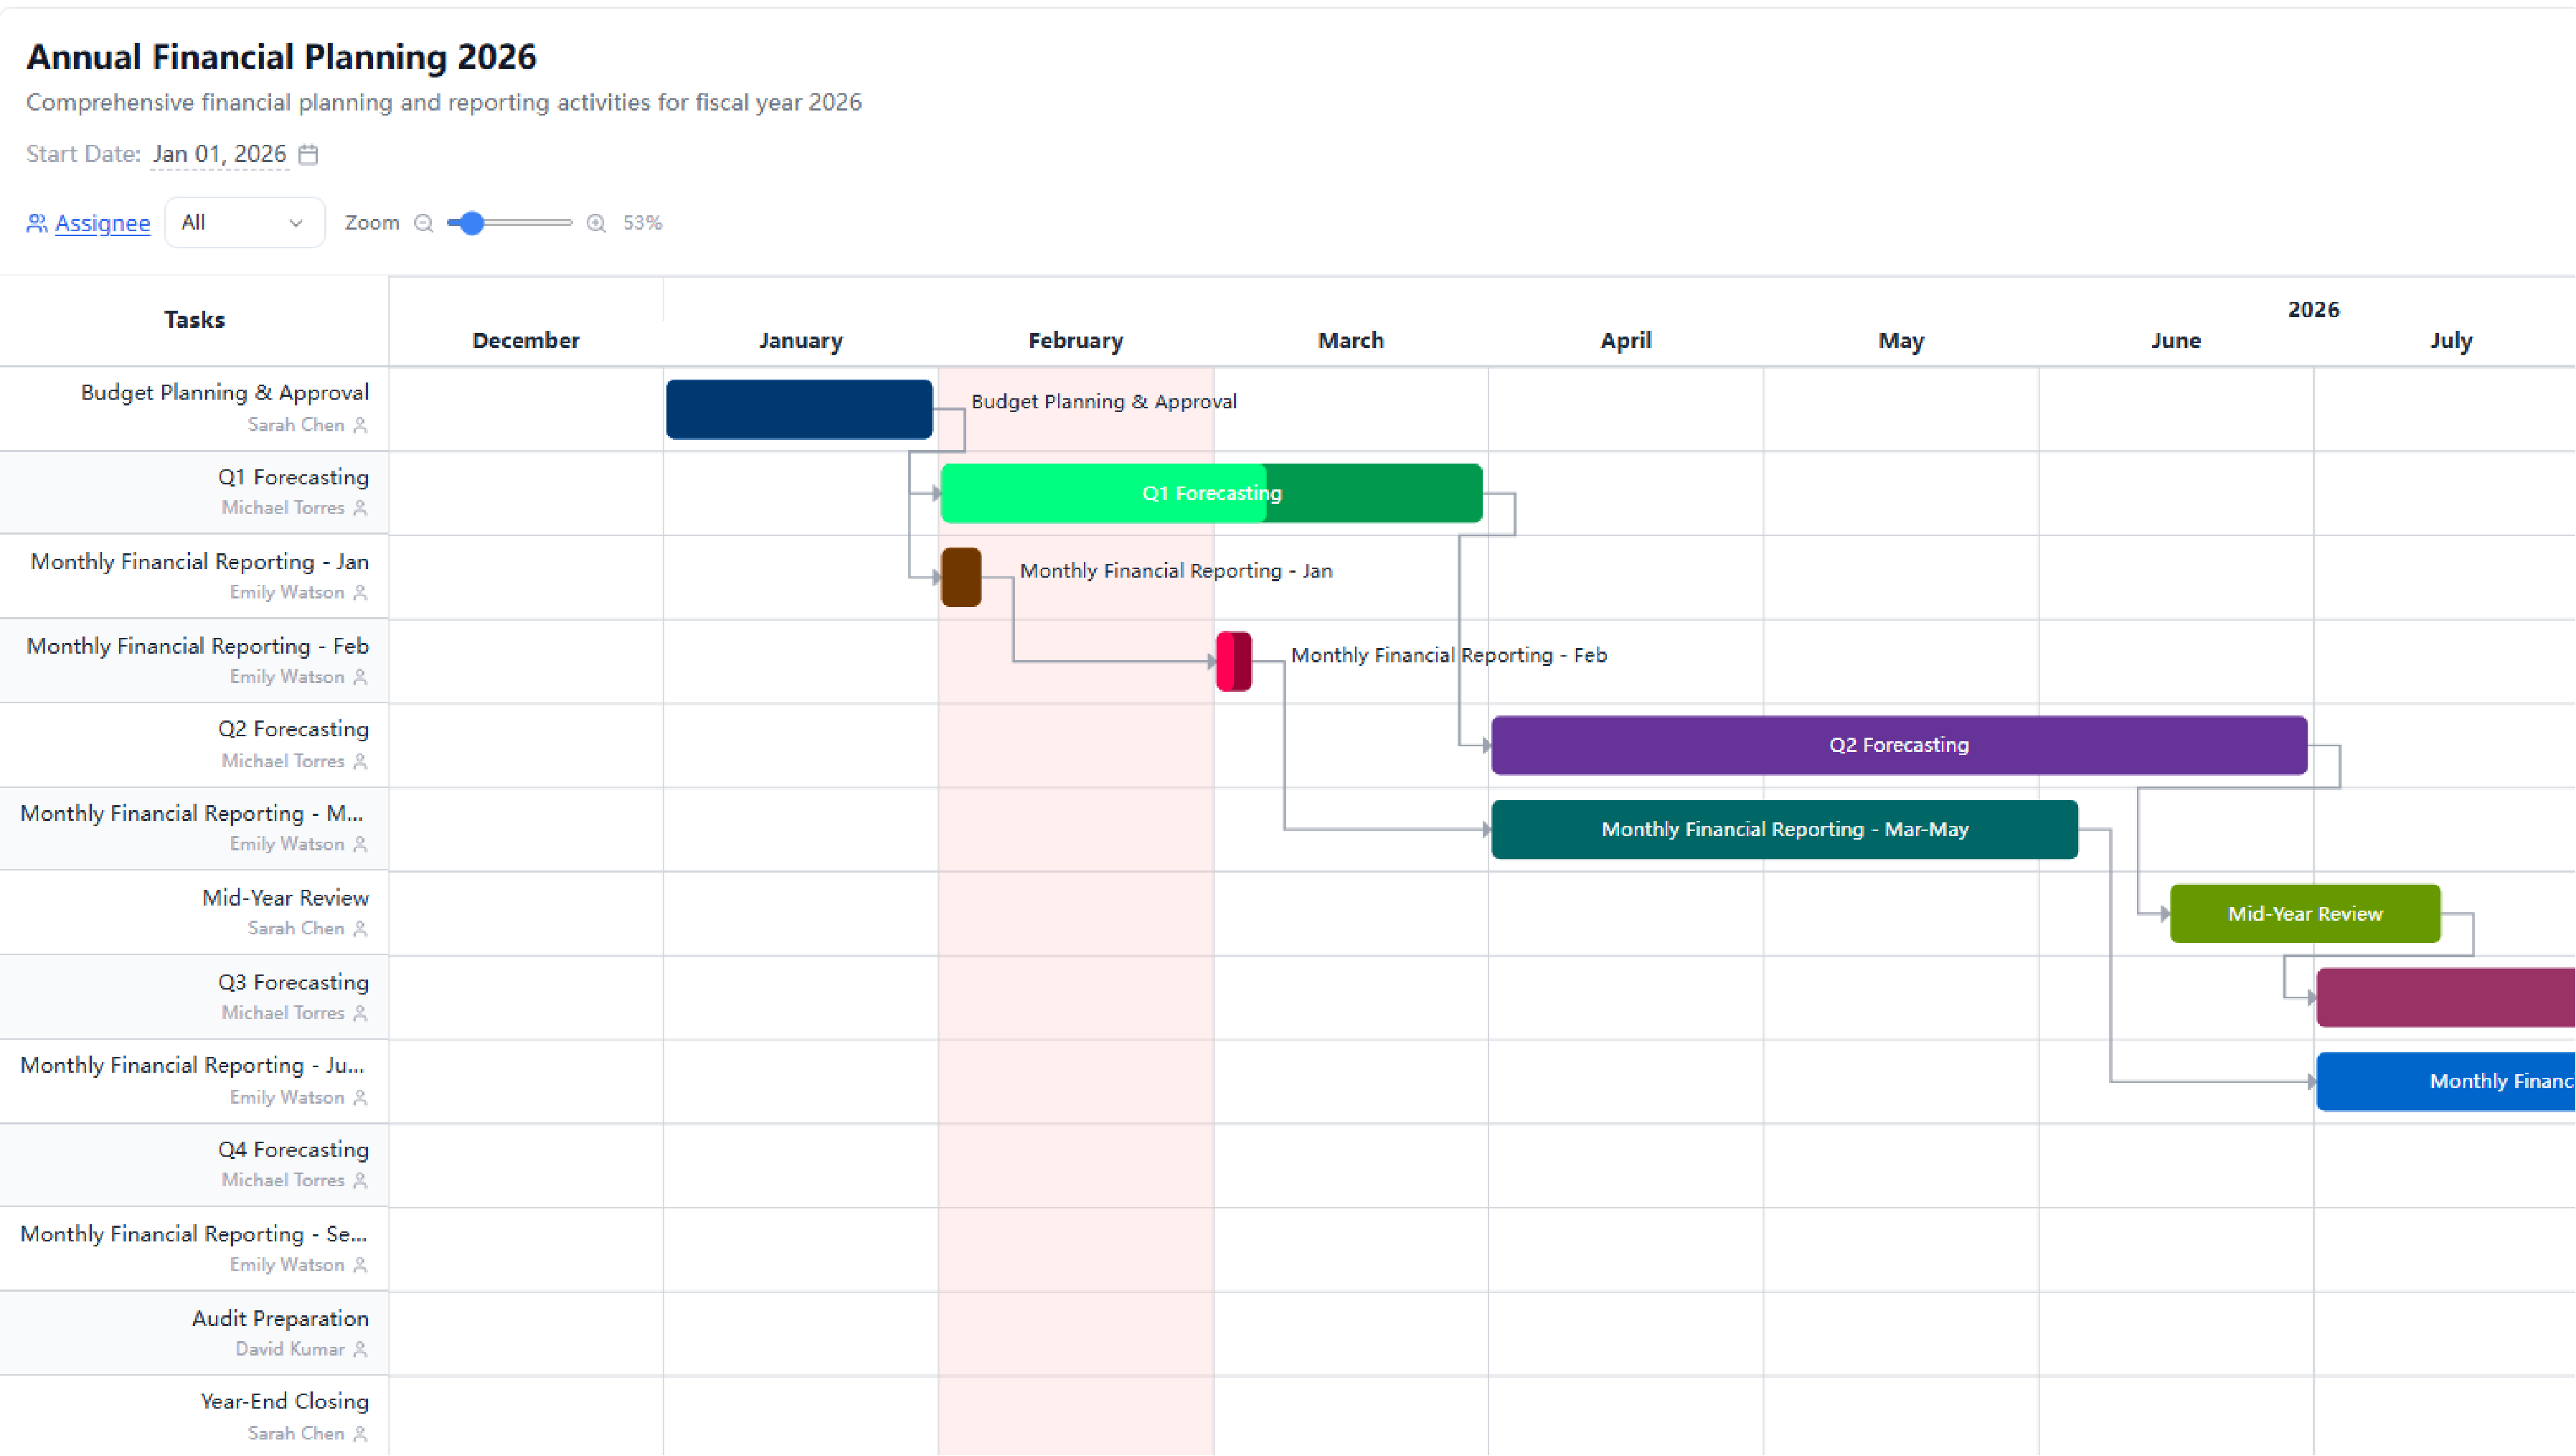Click the Mid-Year Review bar
This screenshot has height=1456, width=2576.
[2304, 913]
